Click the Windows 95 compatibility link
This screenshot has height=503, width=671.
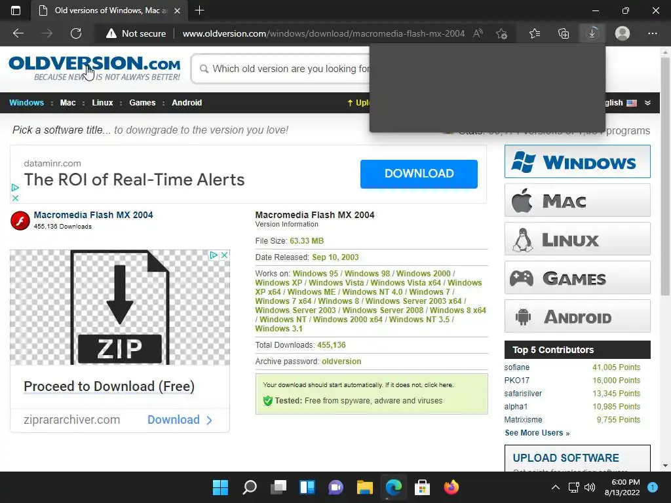315,273
